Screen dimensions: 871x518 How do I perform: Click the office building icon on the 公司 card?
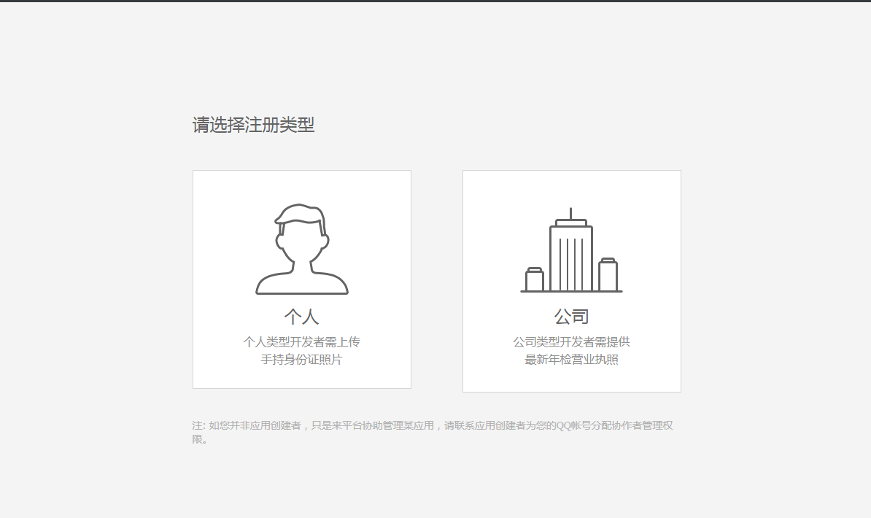tap(571, 248)
